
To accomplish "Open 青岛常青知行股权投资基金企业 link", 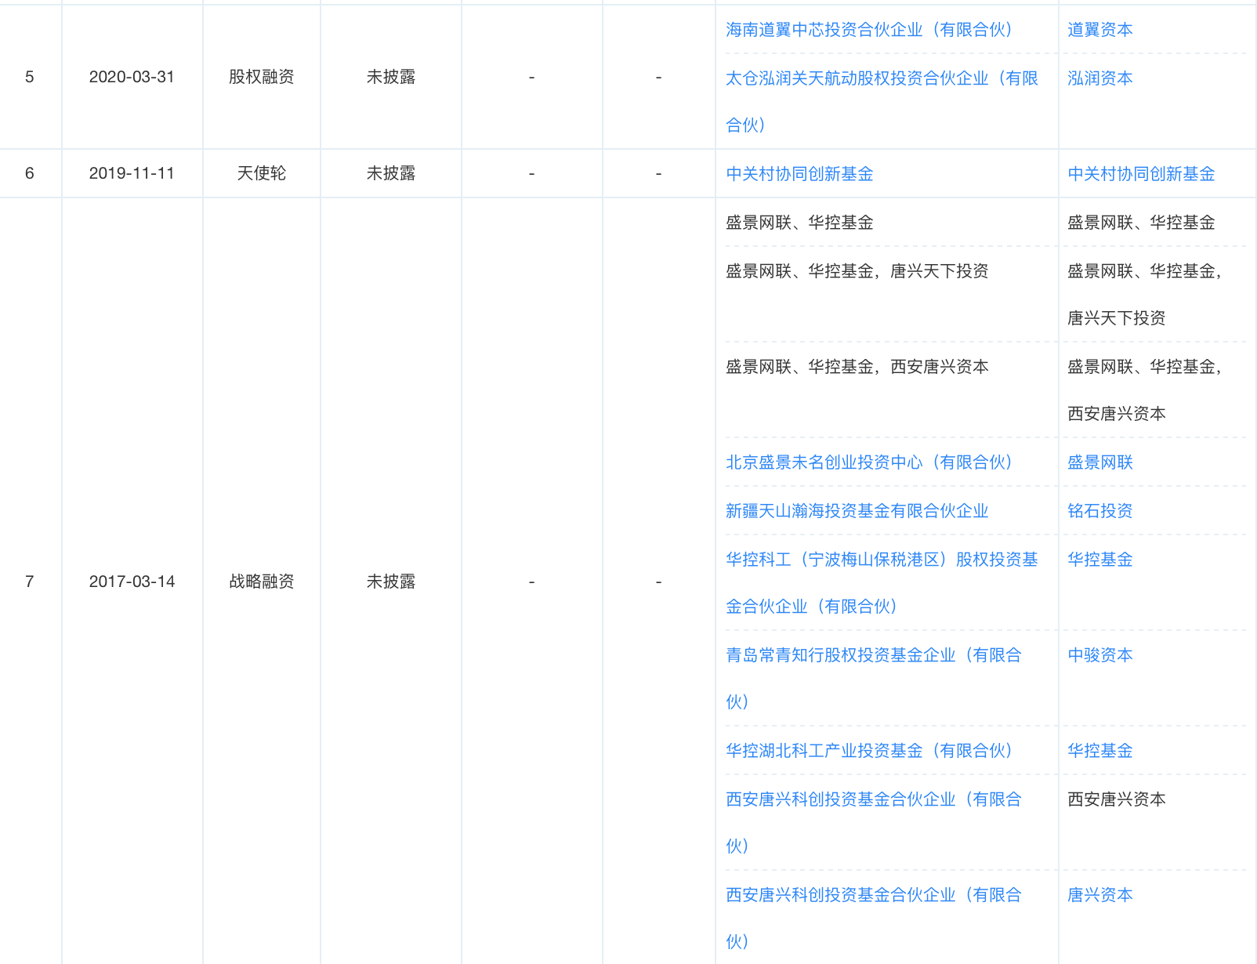I will click(873, 655).
